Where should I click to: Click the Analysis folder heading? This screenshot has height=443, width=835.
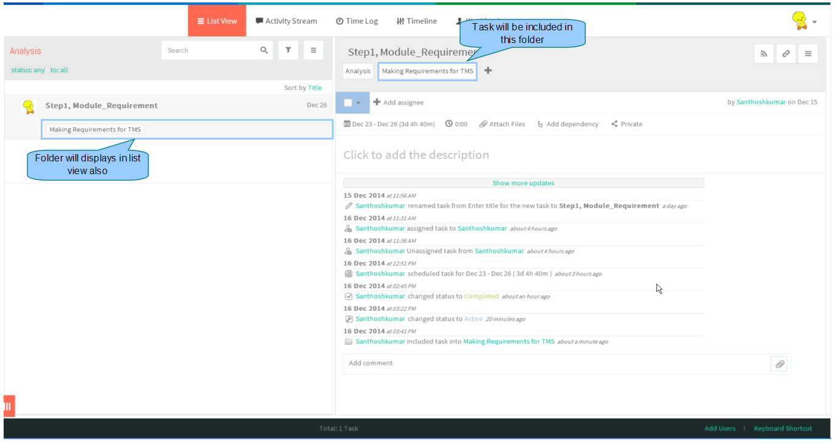point(26,51)
